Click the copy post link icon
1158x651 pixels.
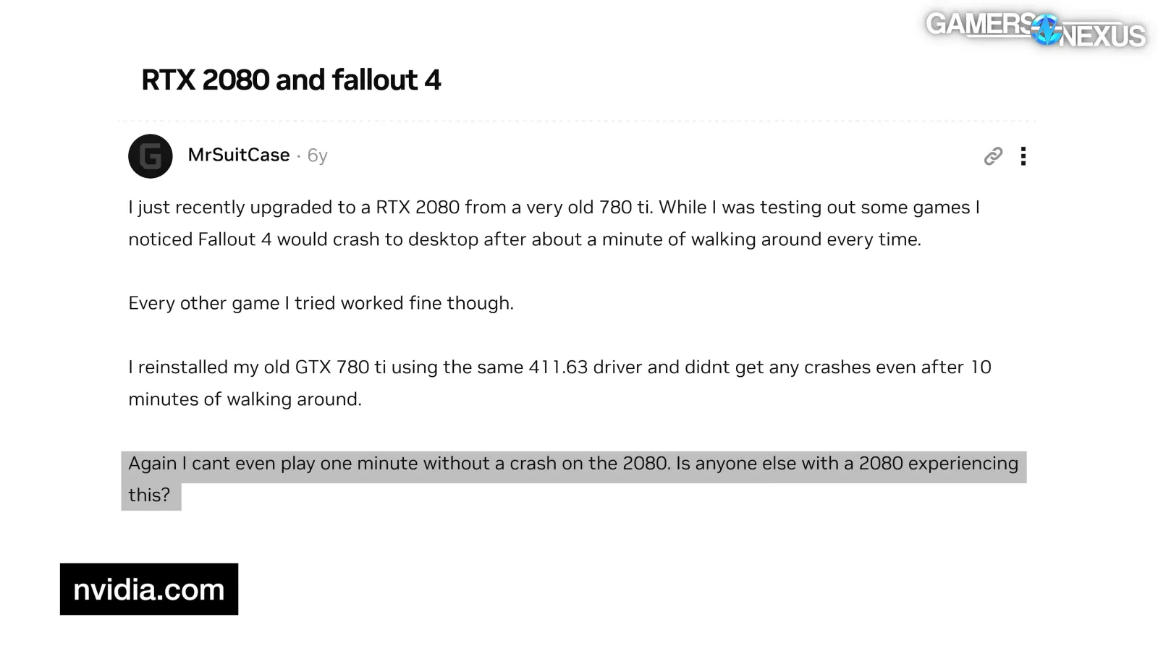coord(993,156)
